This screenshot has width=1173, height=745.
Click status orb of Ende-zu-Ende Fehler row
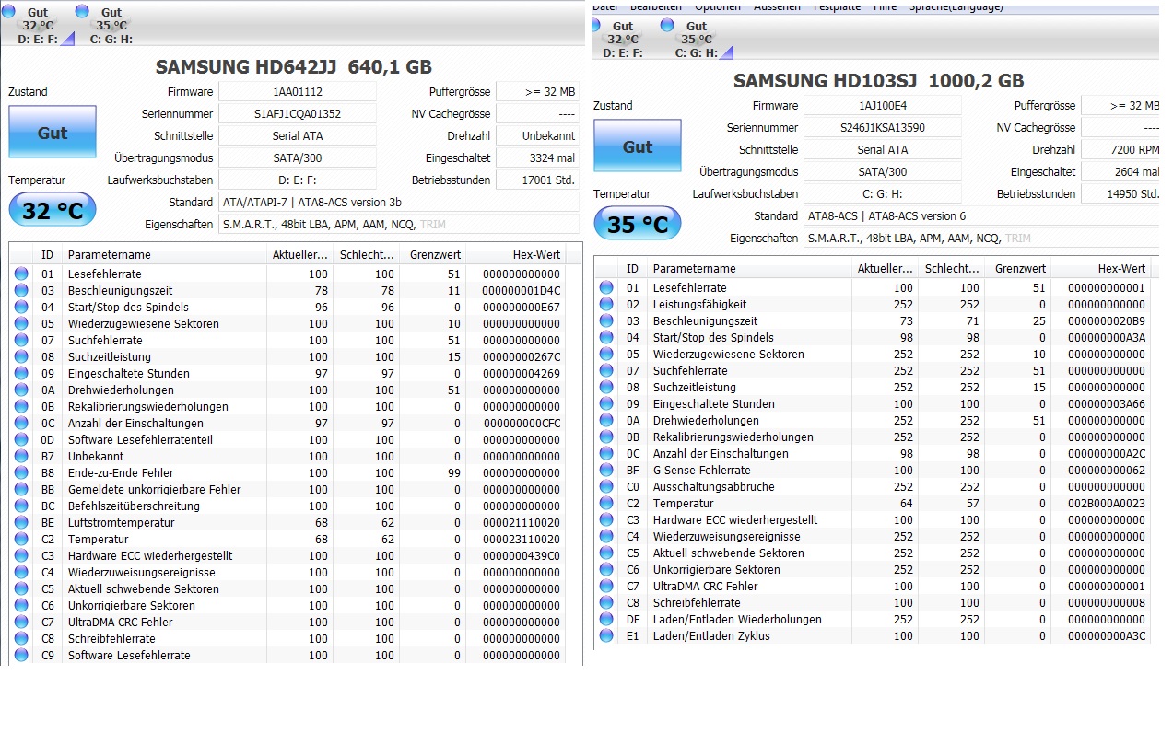point(21,472)
